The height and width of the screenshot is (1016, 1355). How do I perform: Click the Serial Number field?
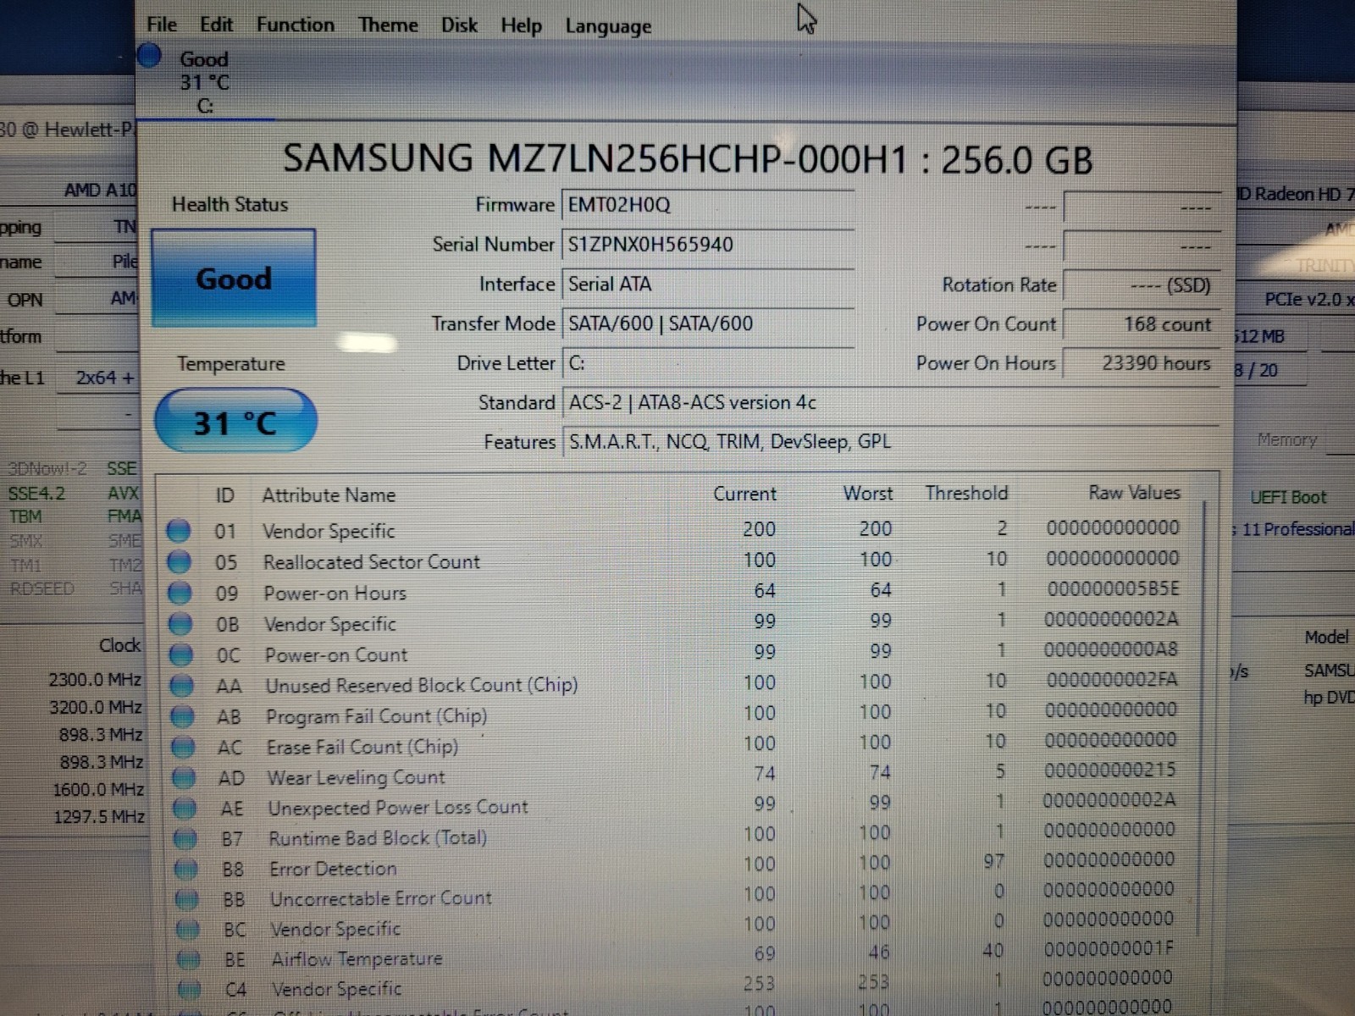click(x=708, y=245)
